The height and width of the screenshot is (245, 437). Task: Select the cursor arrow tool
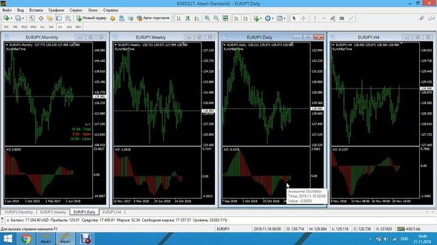[294, 18]
